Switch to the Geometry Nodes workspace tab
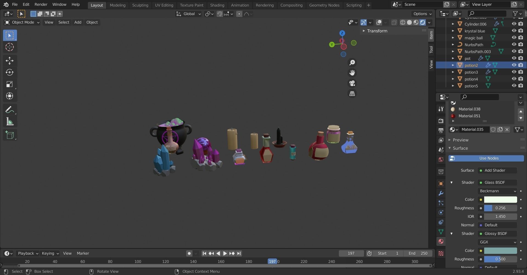The width and height of the screenshot is (527, 275). tap(324, 5)
